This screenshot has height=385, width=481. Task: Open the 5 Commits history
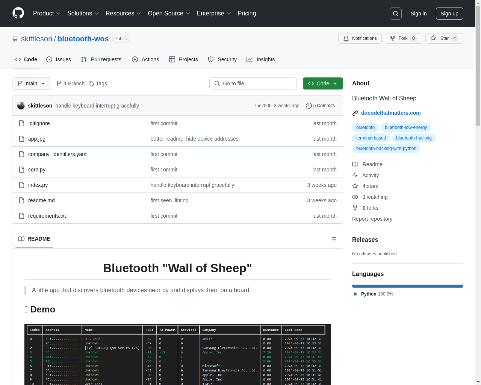[x=320, y=106]
